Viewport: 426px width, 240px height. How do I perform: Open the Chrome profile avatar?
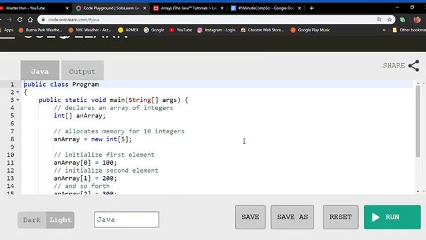tap(417, 19)
